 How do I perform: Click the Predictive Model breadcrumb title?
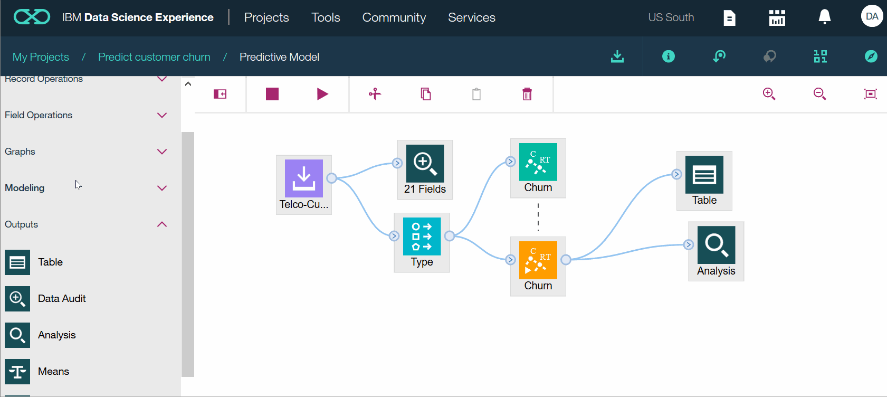click(x=279, y=57)
